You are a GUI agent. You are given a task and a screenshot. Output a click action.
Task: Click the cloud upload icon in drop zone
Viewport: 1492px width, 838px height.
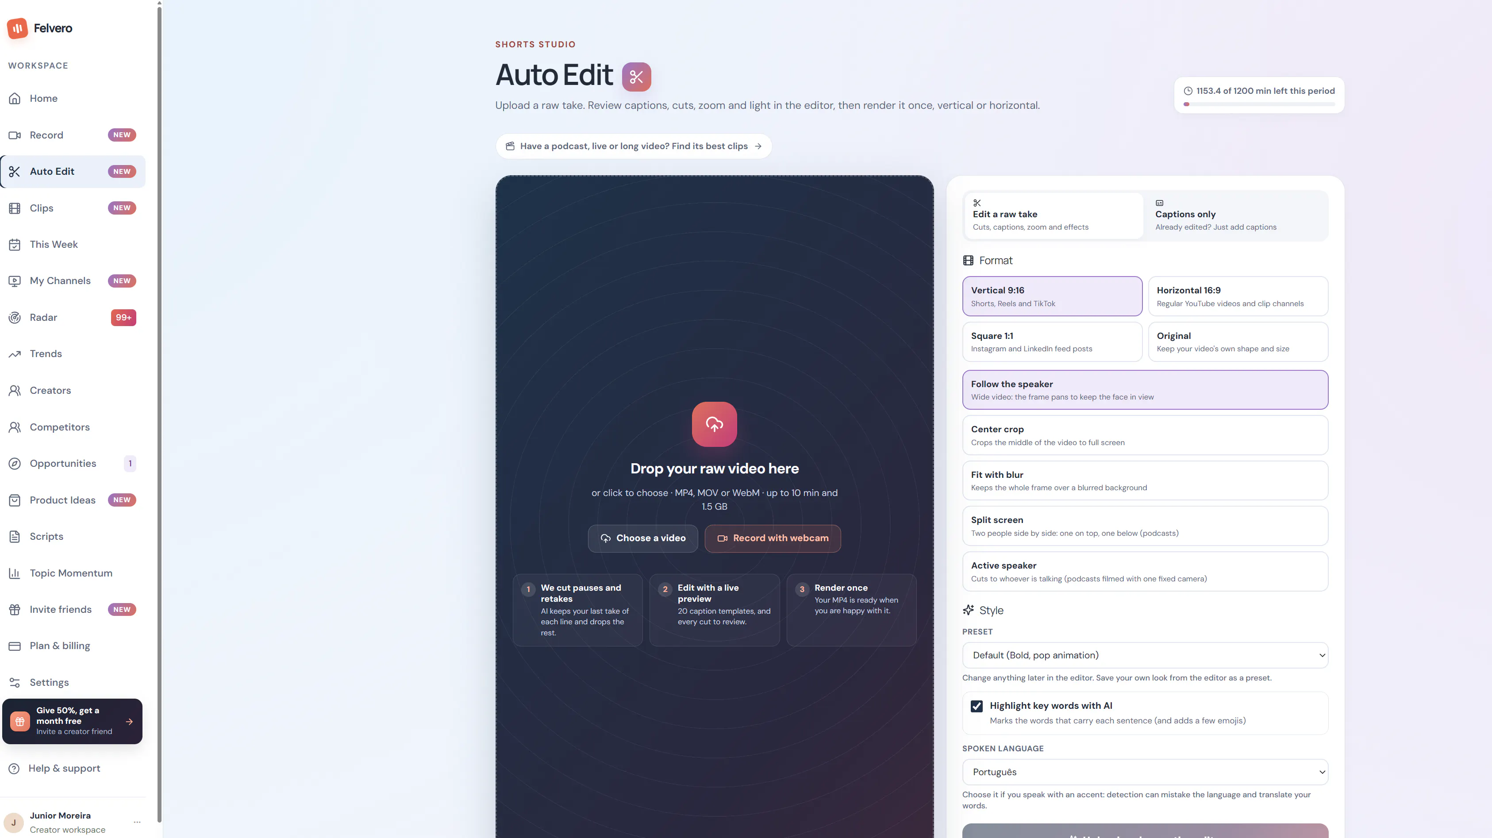(x=714, y=424)
